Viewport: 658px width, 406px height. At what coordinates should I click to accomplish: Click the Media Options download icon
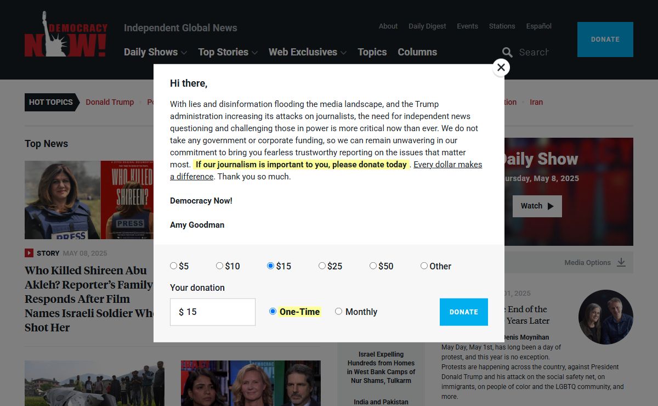click(621, 262)
